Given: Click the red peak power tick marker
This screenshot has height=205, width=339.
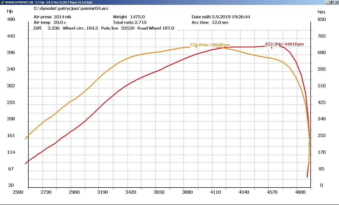Looking at the screenshot, I should pyautogui.click(x=271, y=48).
